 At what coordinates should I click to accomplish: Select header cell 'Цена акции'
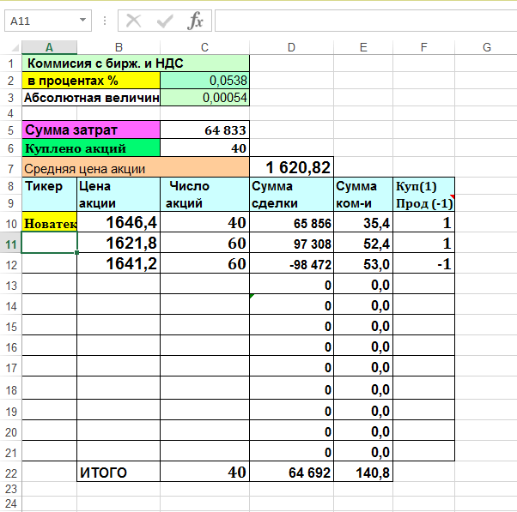[119, 195]
